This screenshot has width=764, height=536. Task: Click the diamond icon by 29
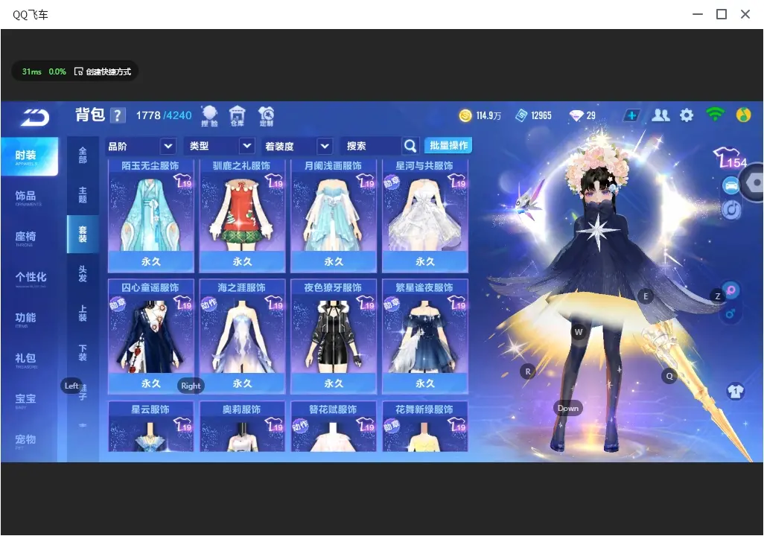(x=576, y=115)
